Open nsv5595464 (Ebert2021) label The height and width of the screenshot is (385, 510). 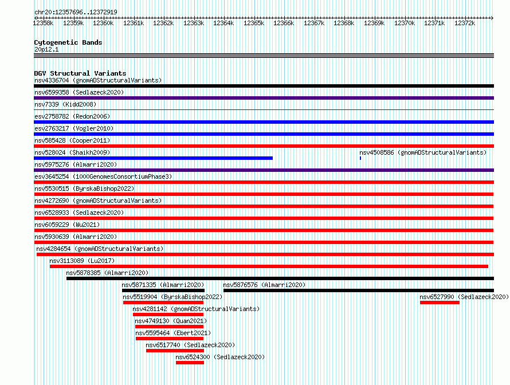173,333
